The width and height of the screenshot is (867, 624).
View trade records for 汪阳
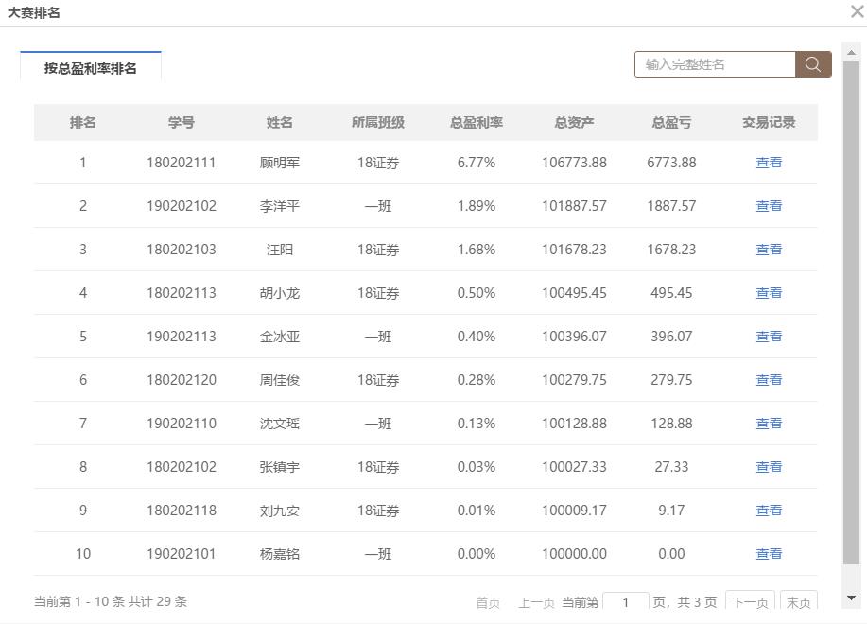[x=769, y=250]
